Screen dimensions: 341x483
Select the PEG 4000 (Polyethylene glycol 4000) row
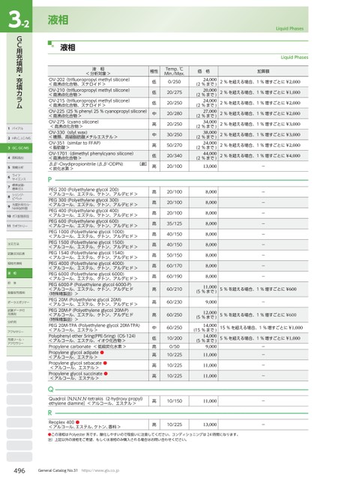(x=178, y=265)
